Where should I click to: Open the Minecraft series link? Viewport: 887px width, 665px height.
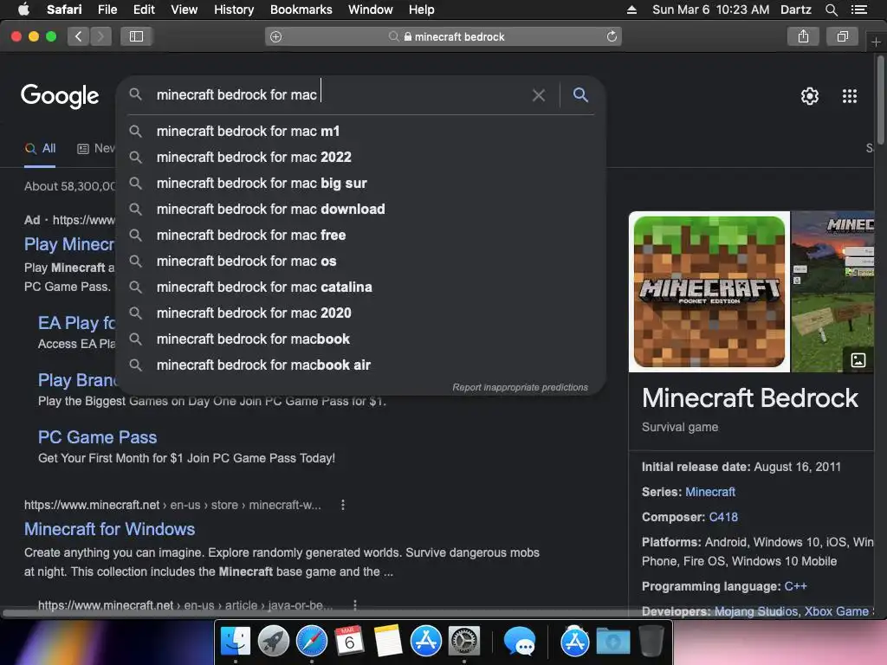point(710,492)
